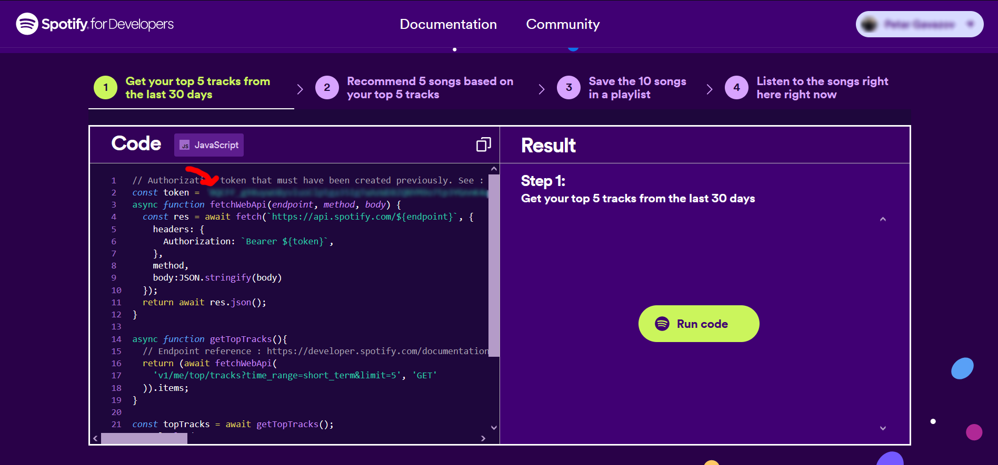Click the code horizontal scroll left arrow
This screenshot has height=465, width=998.
click(95, 438)
